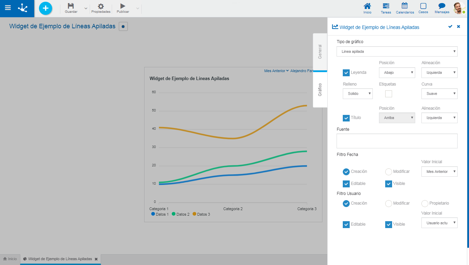Open the hamburger main menu
The height and width of the screenshot is (265, 469).
click(8, 8)
